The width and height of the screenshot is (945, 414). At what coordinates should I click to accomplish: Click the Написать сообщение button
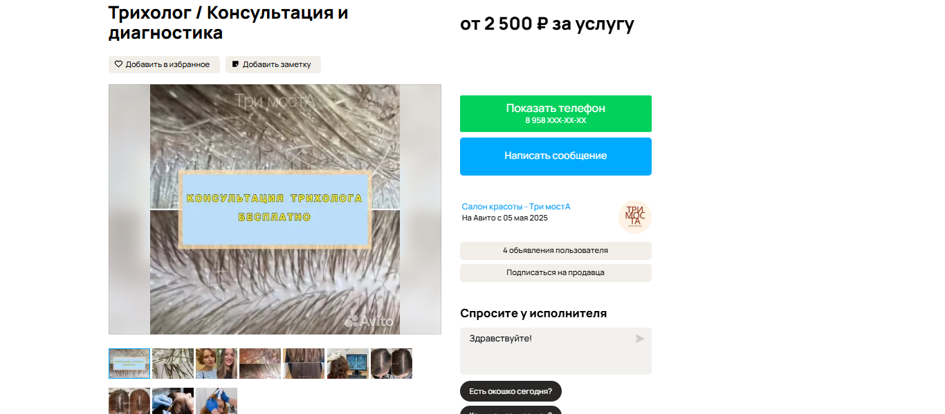point(556,156)
